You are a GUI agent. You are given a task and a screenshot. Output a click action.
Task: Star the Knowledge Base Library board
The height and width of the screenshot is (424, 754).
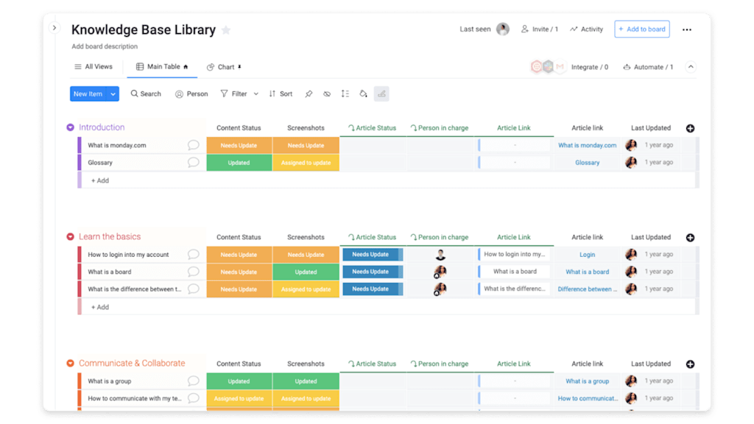[x=226, y=30]
